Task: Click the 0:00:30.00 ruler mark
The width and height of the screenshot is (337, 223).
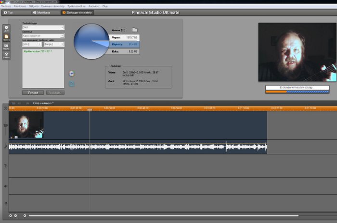Action: coord(109,108)
